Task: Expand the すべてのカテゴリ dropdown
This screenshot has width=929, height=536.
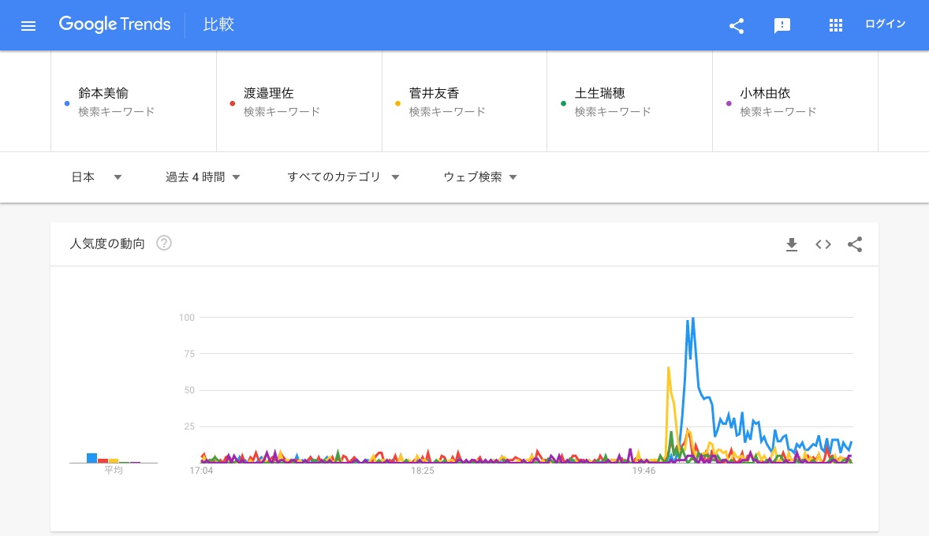Action: point(343,177)
